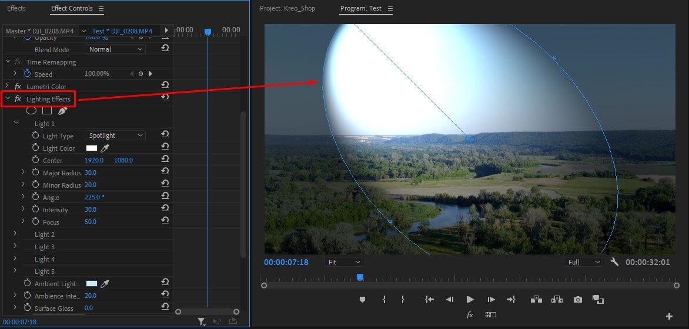
Task: Click the Master * DJI_0208.MP4 label
Action: (39, 30)
